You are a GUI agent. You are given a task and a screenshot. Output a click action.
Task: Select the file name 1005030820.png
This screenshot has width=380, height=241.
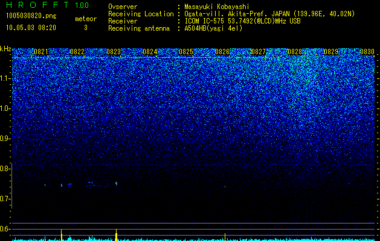31,16
